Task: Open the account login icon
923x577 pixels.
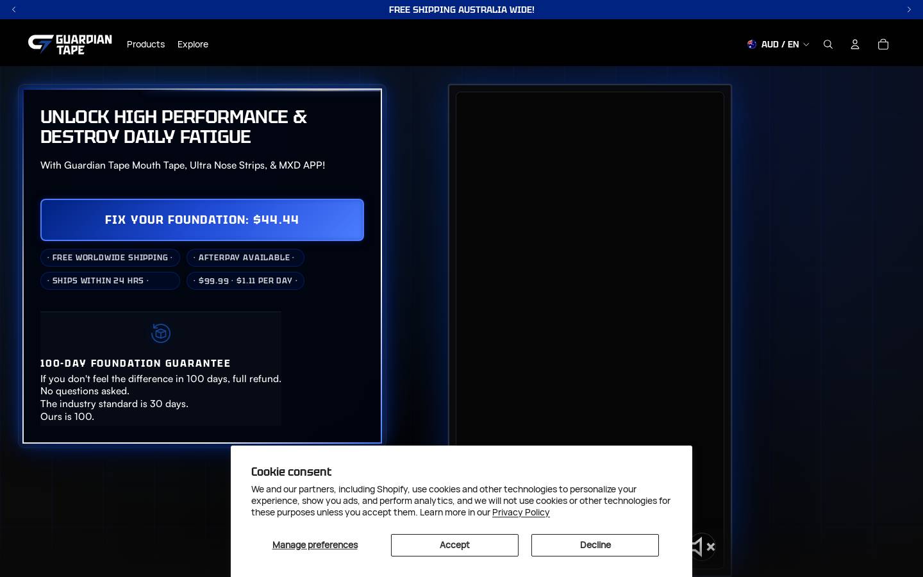Action: [x=855, y=44]
